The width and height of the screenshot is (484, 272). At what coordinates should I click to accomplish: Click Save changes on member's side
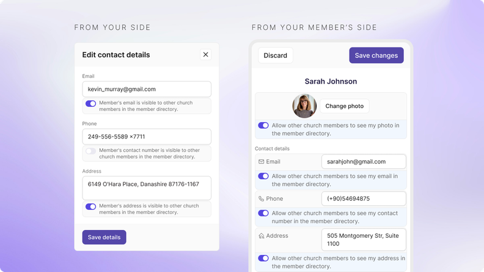click(x=376, y=55)
